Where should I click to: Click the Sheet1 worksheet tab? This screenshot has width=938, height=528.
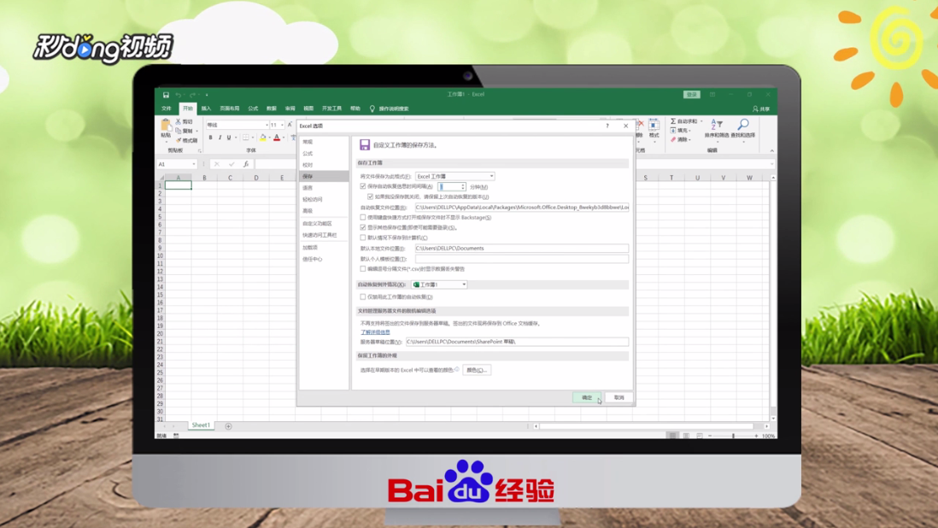pyautogui.click(x=201, y=425)
